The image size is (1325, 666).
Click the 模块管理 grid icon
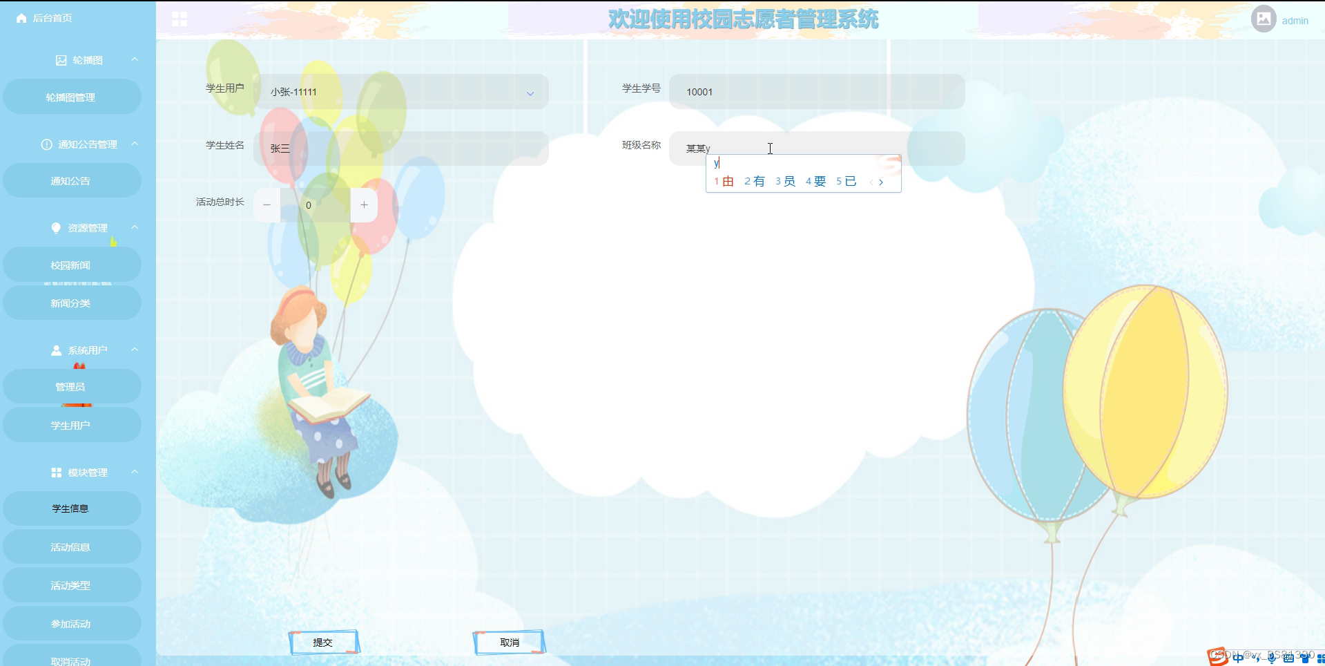click(56, 473)
